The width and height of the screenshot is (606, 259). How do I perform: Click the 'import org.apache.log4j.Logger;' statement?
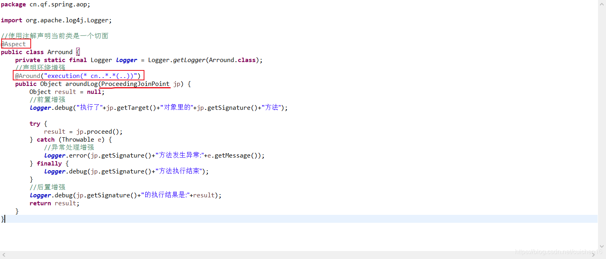tap(56, 20)
